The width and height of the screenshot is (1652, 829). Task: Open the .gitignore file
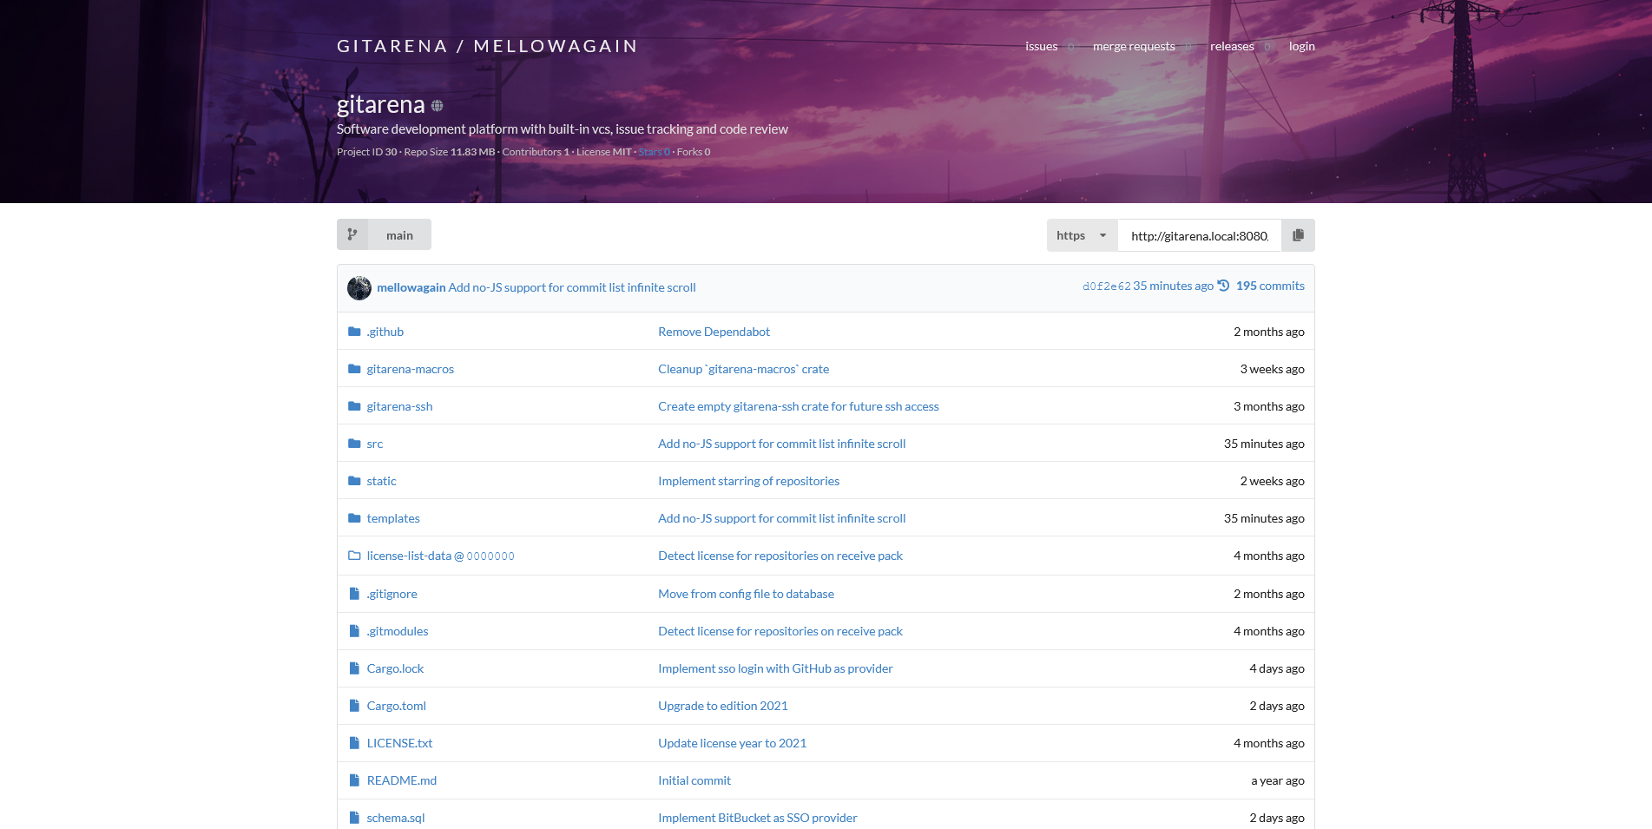point(392,594)
